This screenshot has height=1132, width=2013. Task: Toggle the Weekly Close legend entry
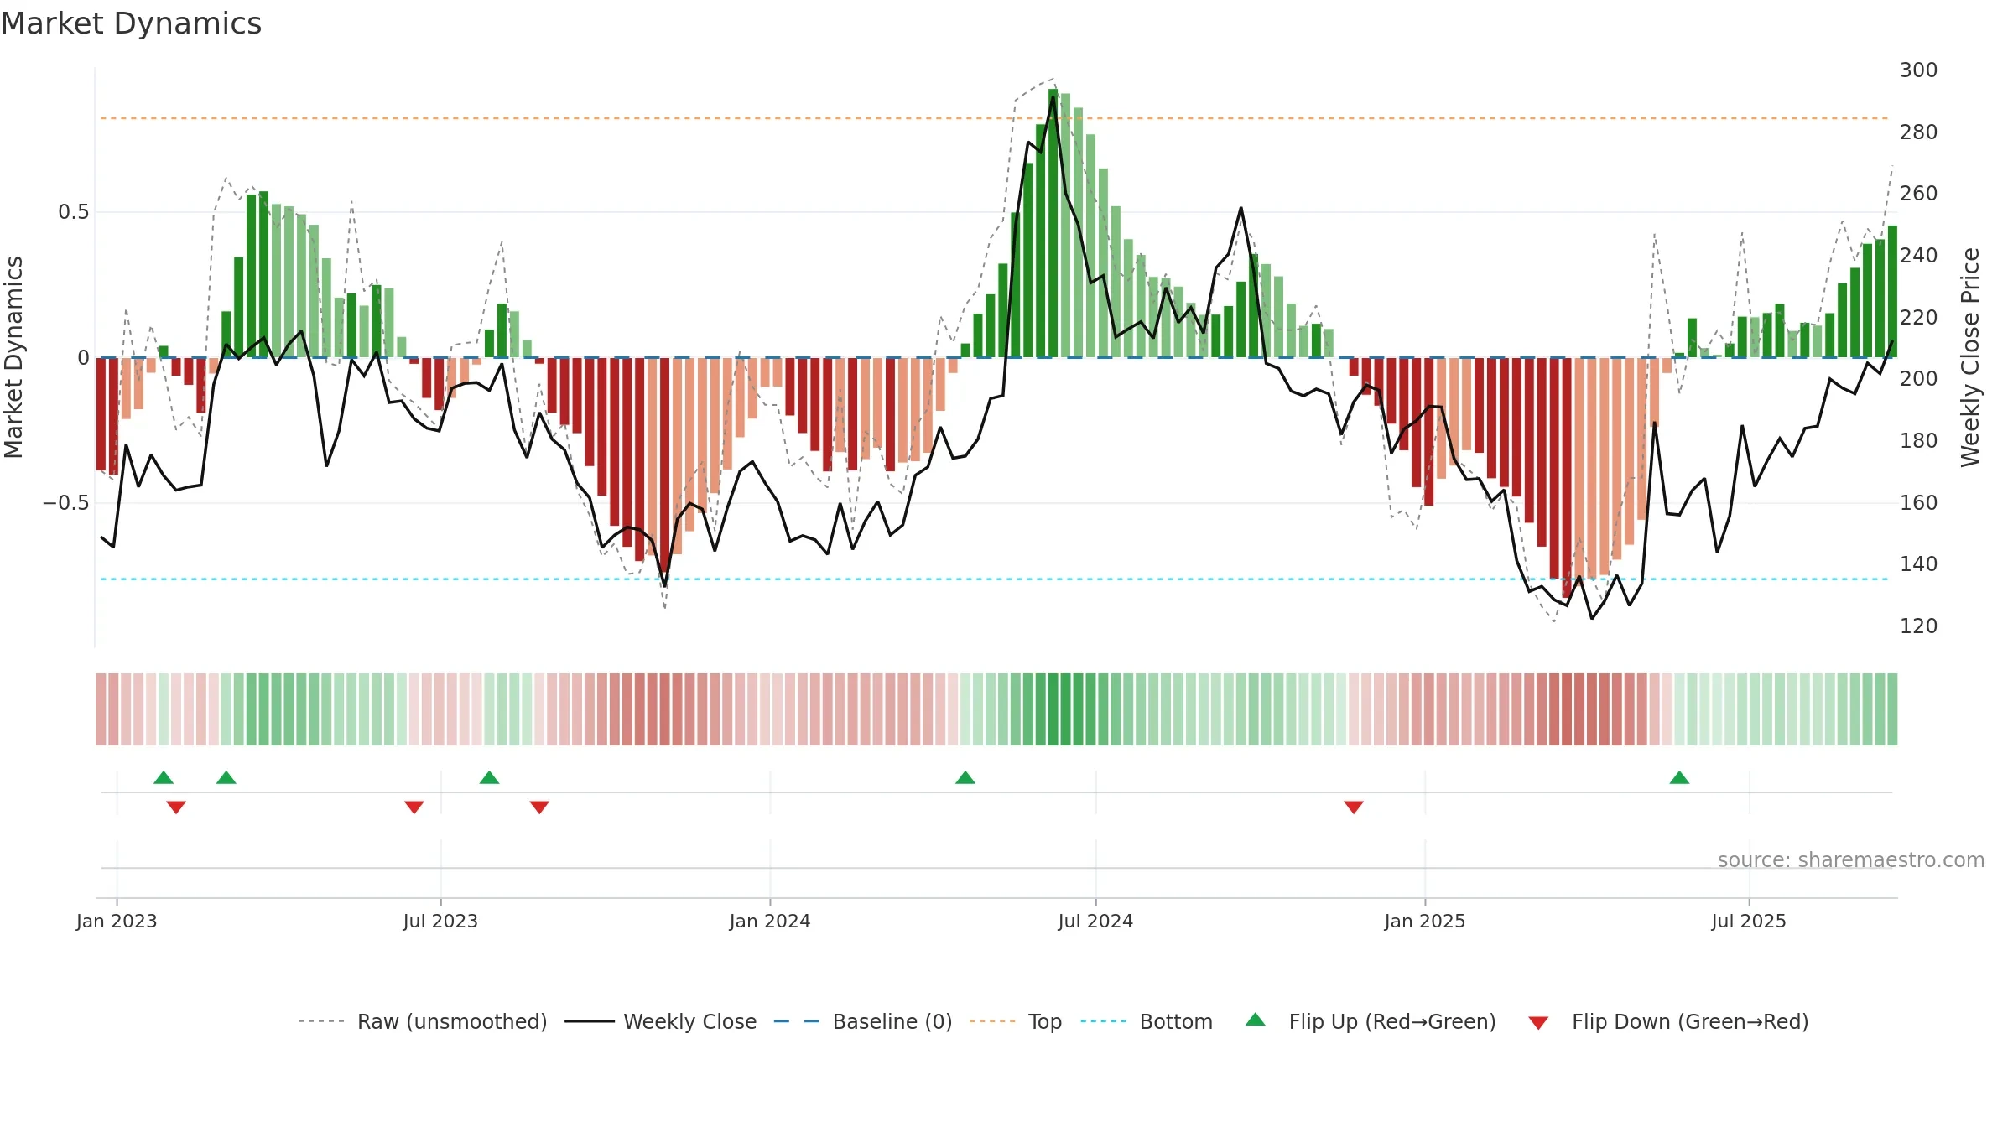(x=660, y=1021)
